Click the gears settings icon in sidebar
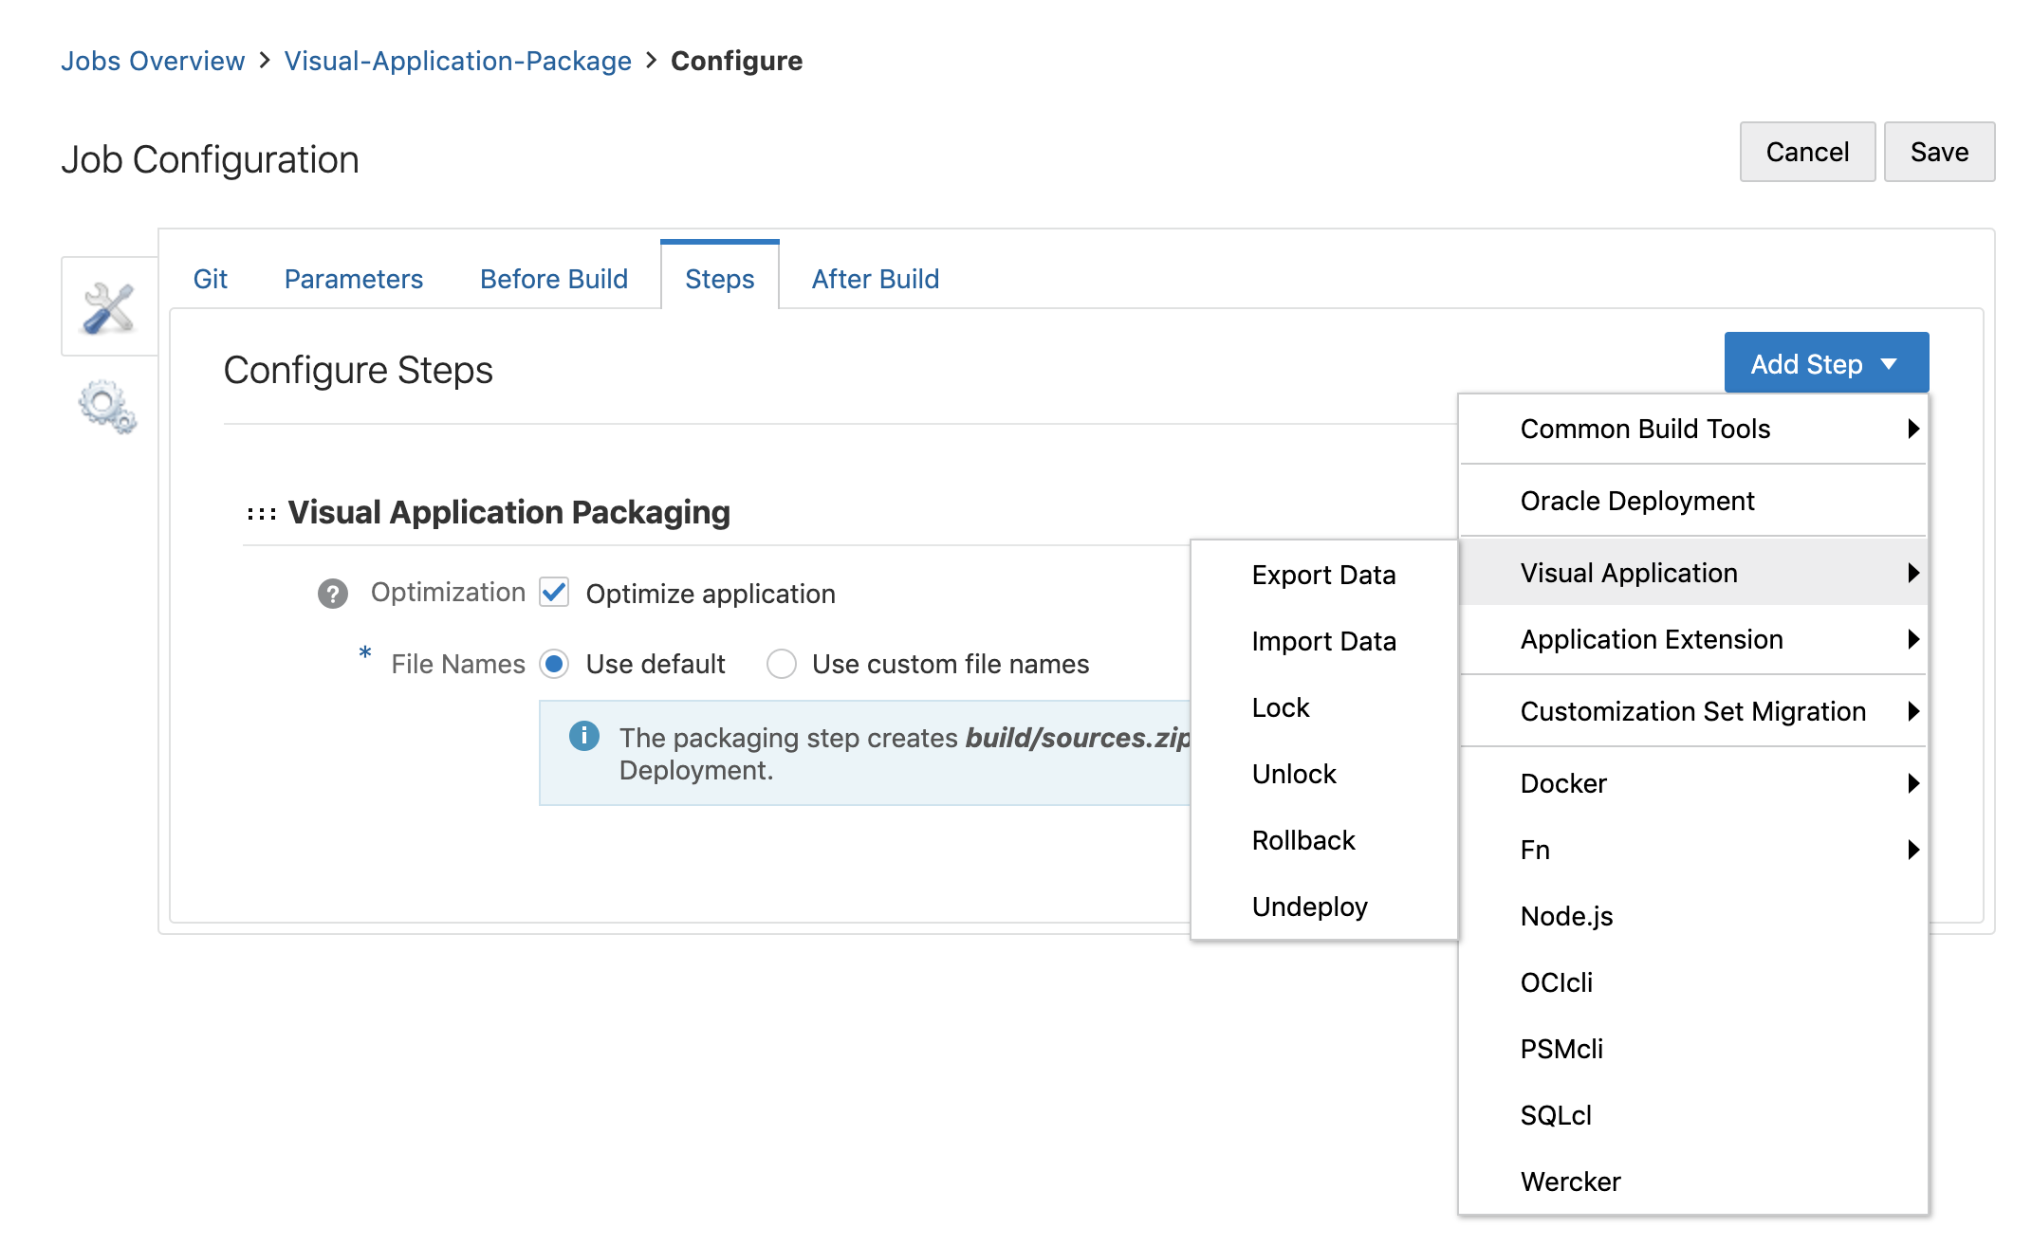Screen dimensions: 2032x1246 click(x=107, y=407)
